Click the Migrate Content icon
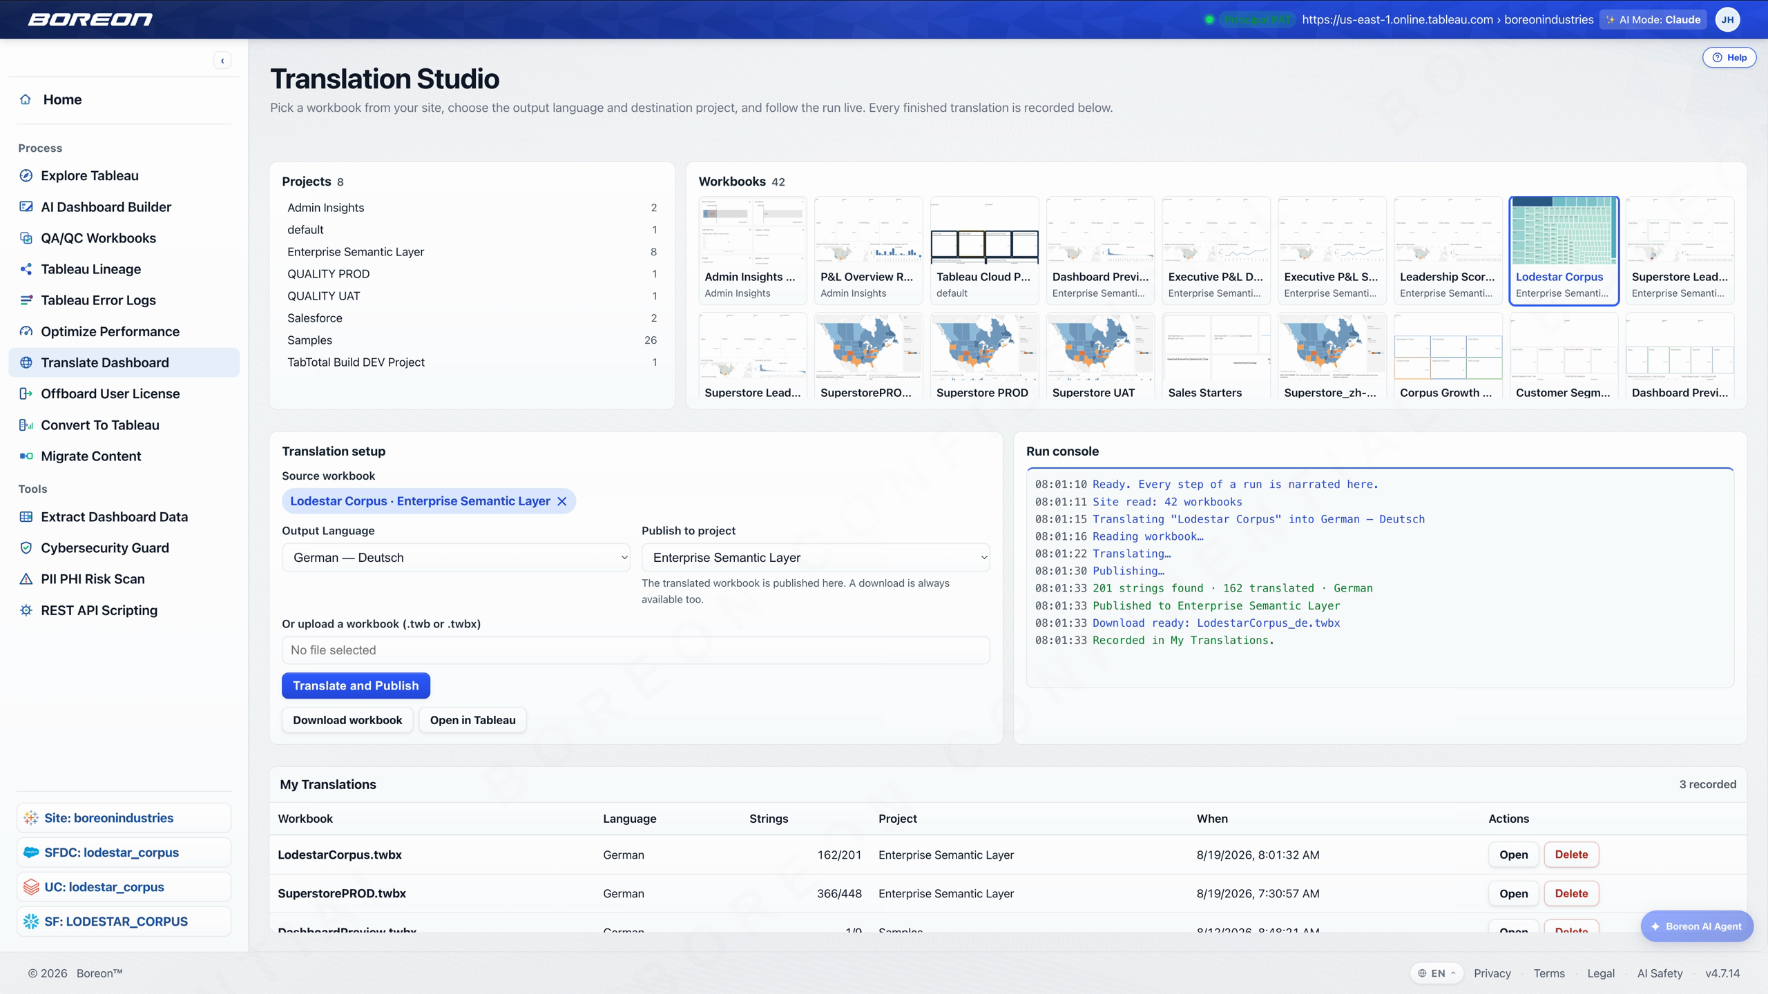 click(26, 456)
